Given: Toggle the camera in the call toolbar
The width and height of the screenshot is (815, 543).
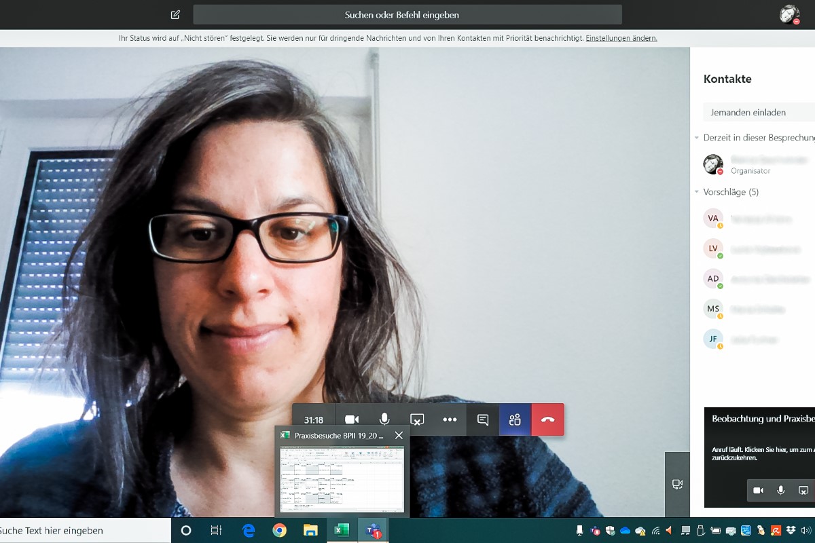Looking at the screenshot, I should point(352,419).
